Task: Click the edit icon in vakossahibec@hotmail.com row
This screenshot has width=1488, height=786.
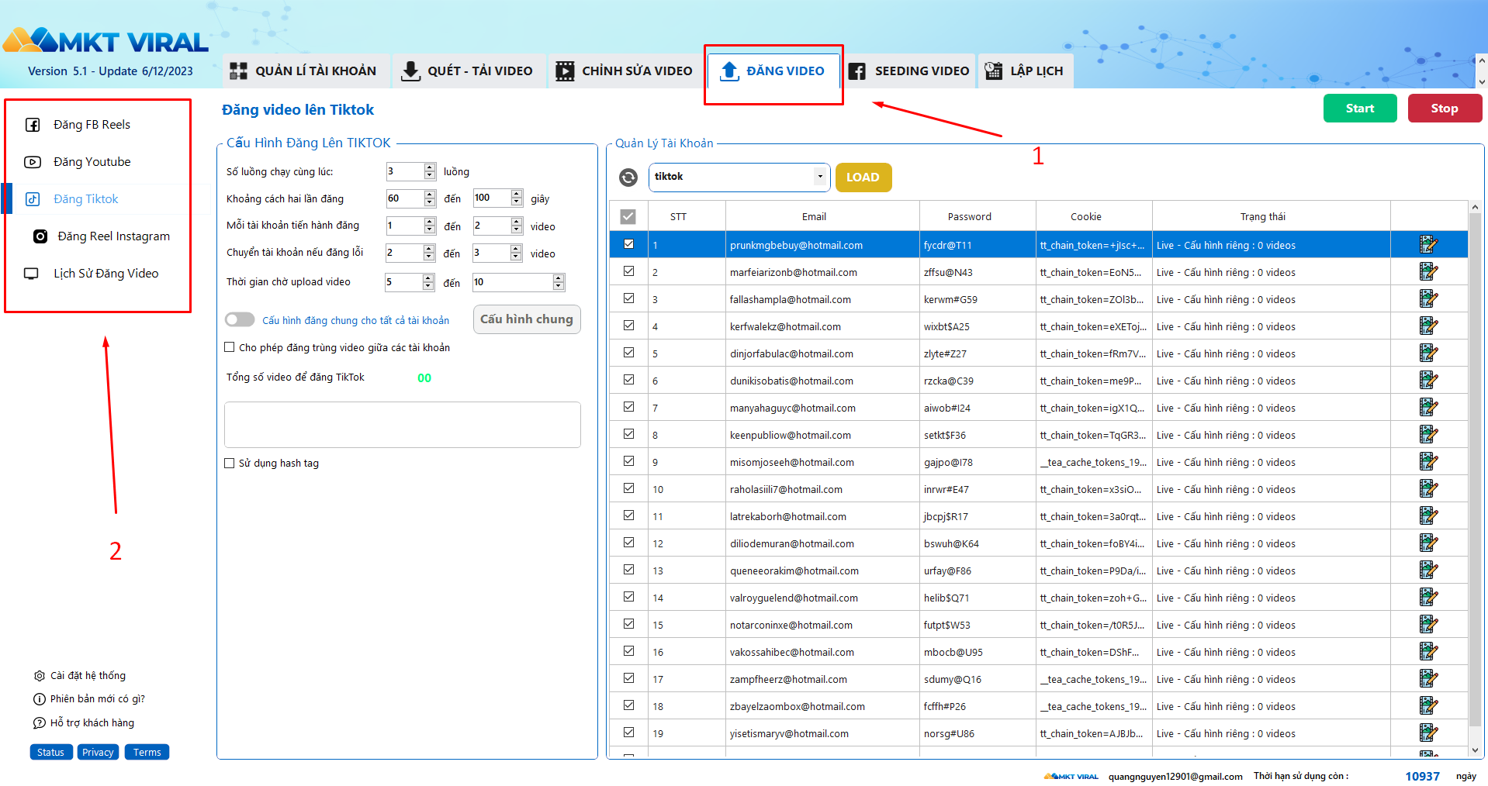Action: click(x=1428, y=652)
